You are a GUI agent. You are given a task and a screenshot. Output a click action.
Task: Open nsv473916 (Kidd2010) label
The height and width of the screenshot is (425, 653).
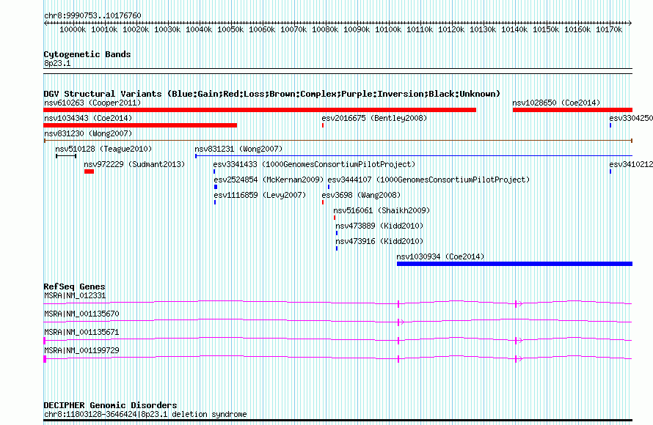pyautogui.click(x=379, y=241)
